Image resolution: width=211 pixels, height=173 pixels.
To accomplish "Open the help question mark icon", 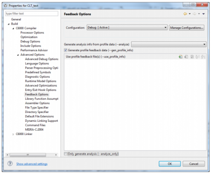I will point(10,164).
